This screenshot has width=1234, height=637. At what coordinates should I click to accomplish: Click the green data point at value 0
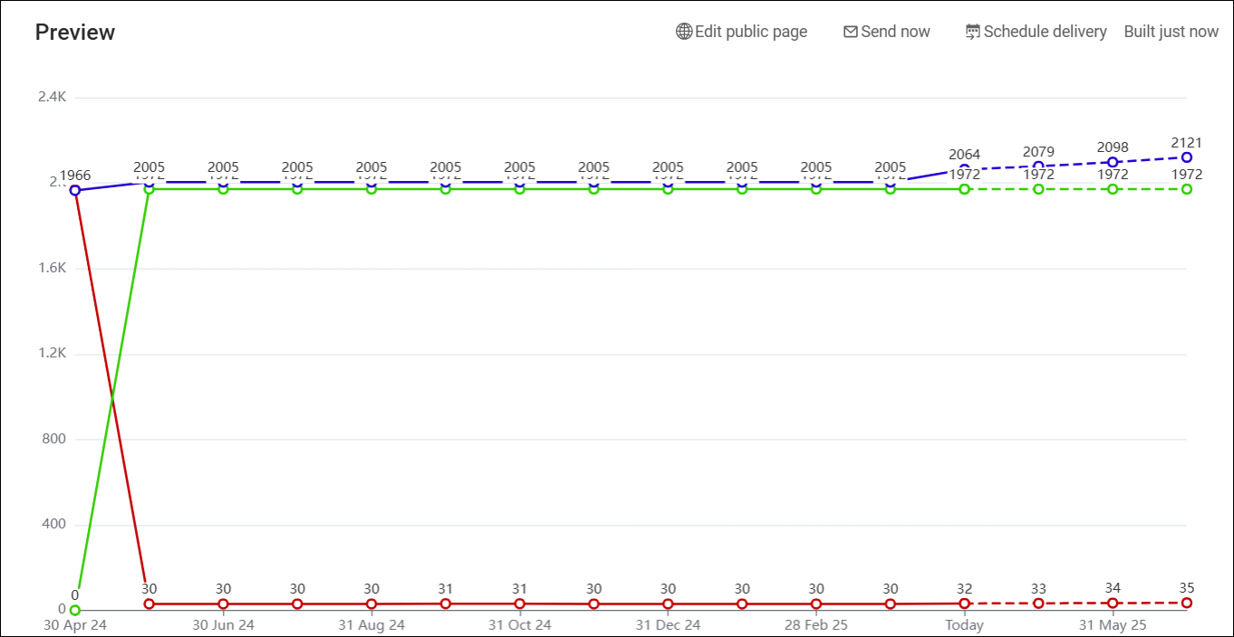click(75, 610)
